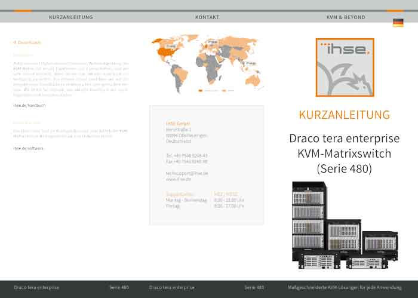Click the orange KURZANLEITUNG title
The width and height of the screenshot is (418, 298).
pos(344,115)
